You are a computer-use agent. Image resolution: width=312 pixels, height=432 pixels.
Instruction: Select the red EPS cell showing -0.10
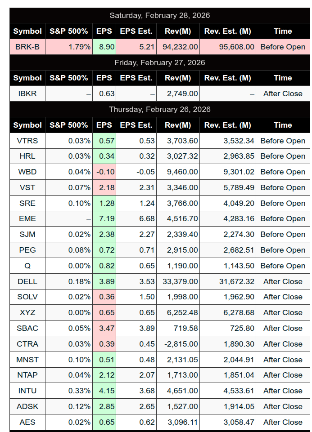coord(104,172)
